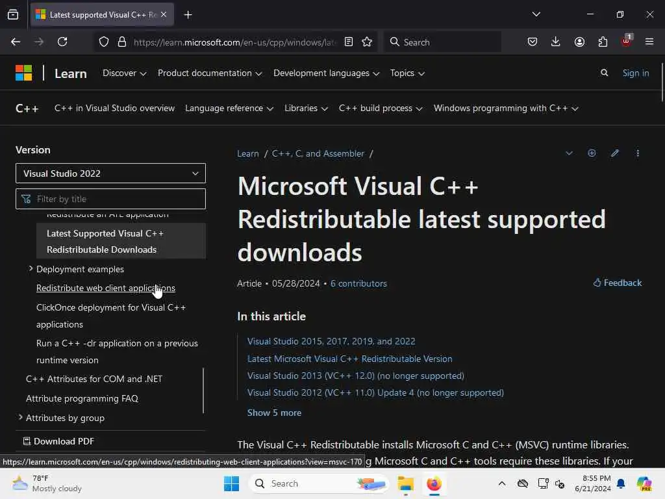665x499 pixels.
Task: Open the Learn home link
Action: pyautogui.click(x=70, y=73)
